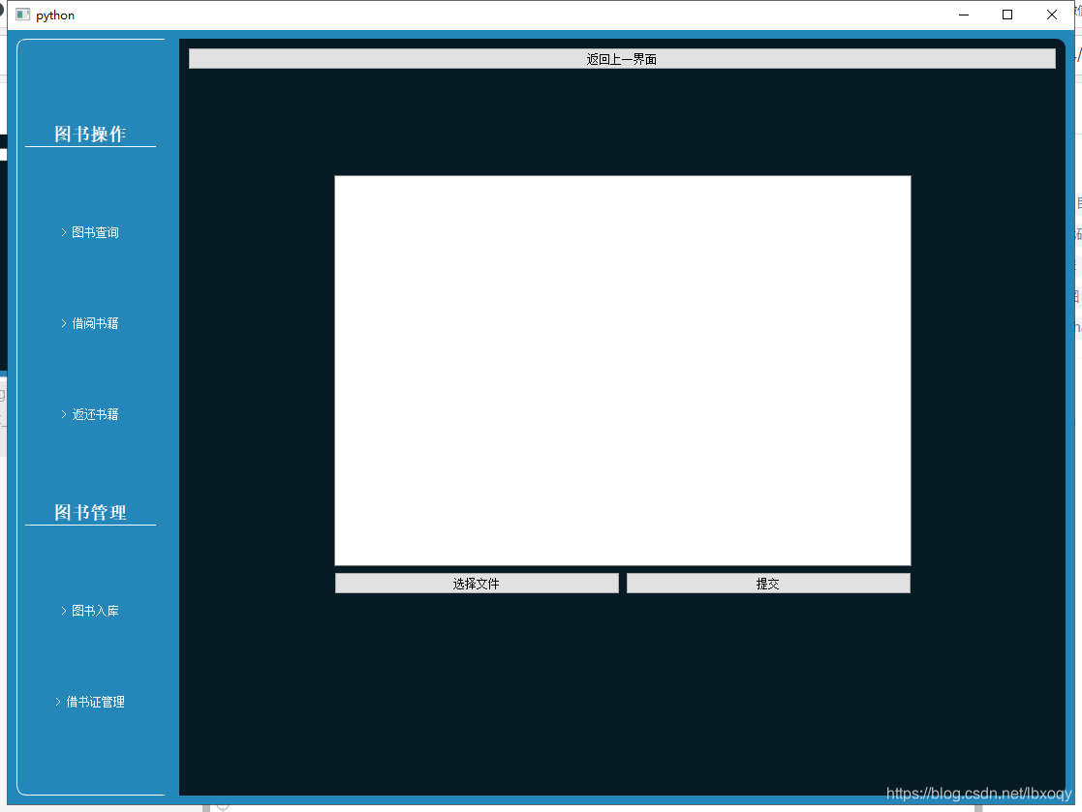The height and width of the screenshot is (812, 1082).
Task: Click the 图书管理 section heading
Action: pos(90,512)
